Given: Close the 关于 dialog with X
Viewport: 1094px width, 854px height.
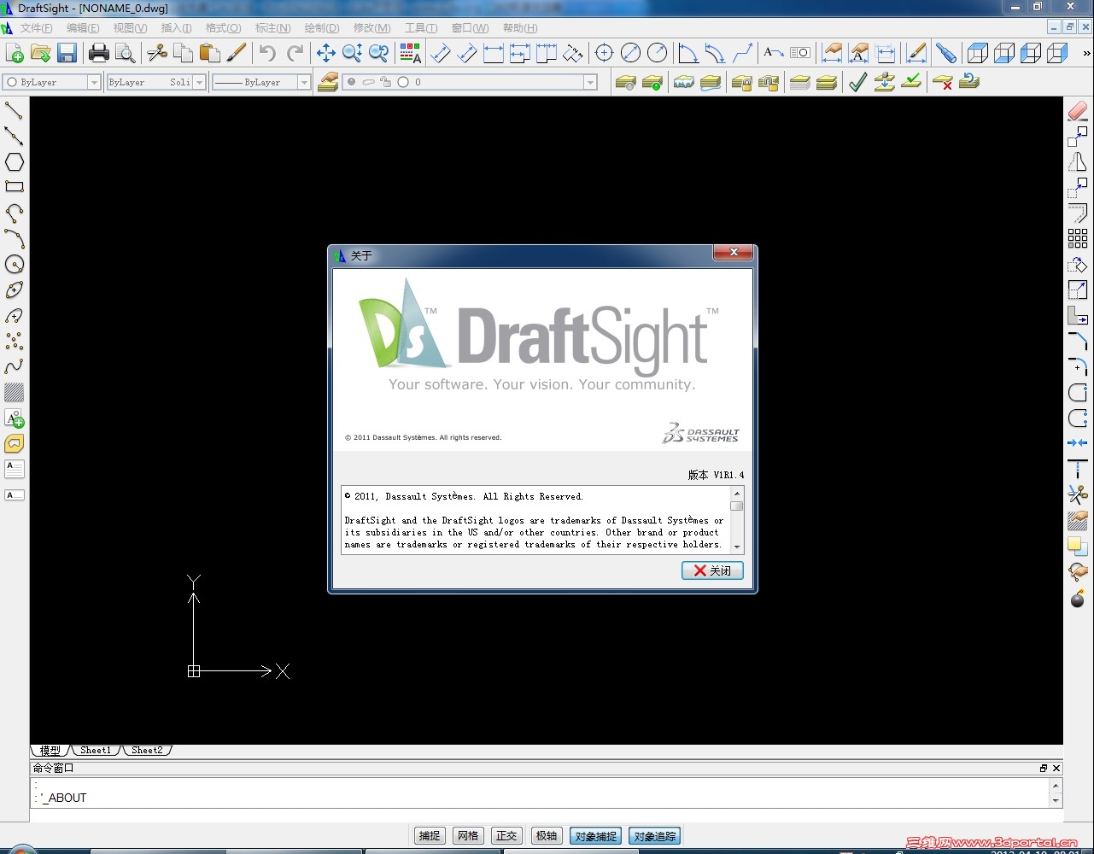Looking at the screenshot, I should 734,252.
